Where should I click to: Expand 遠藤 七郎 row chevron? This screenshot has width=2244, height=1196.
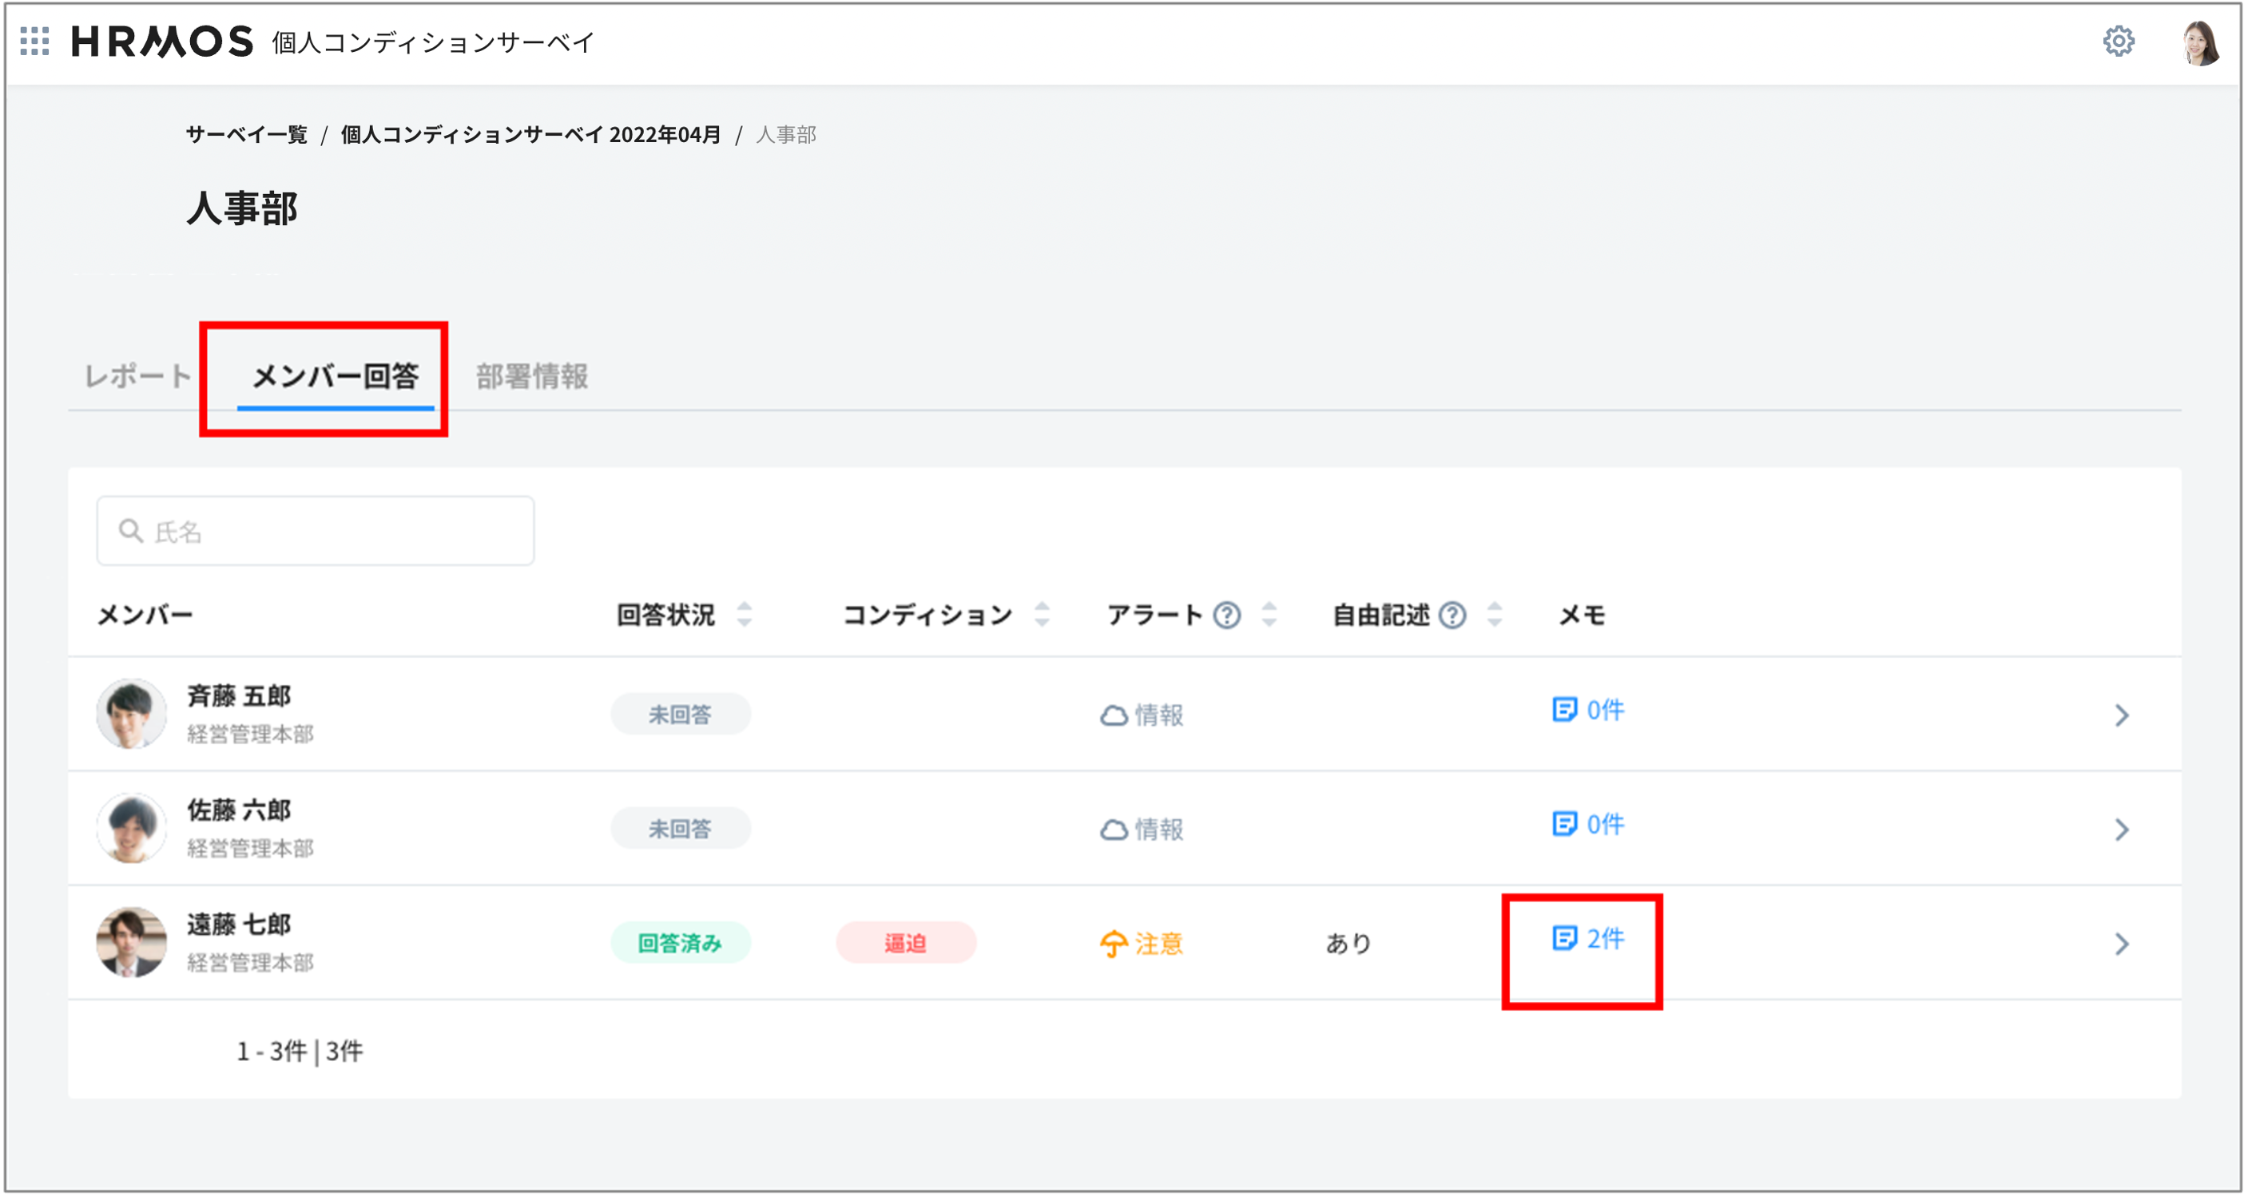[2121, 944]
